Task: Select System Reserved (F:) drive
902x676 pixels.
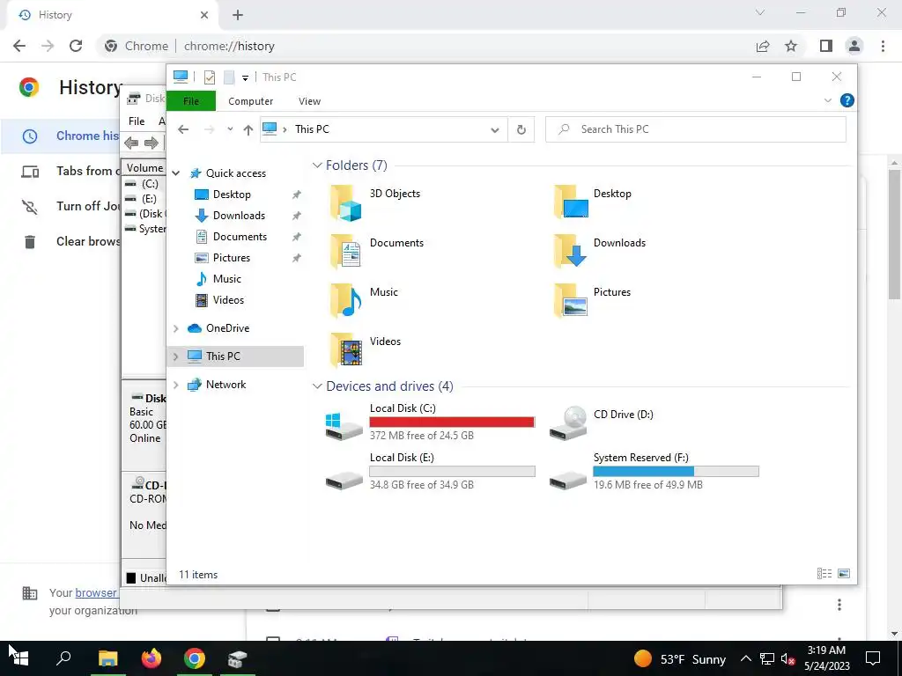Action: [x=654, y=471]
